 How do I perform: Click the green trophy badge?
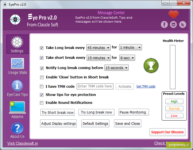click(151, 66)
